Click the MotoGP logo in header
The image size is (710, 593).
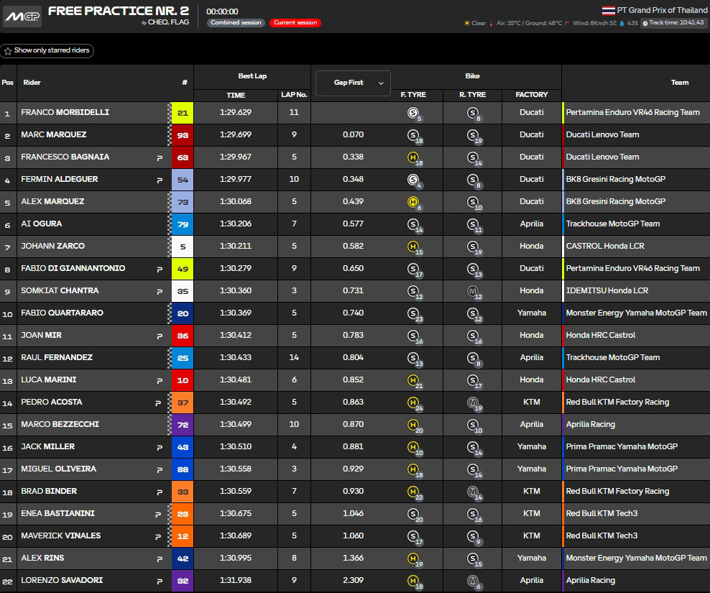click(x=22, y=16)
